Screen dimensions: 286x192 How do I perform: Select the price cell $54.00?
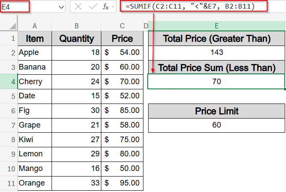click(x=122, y=53)
